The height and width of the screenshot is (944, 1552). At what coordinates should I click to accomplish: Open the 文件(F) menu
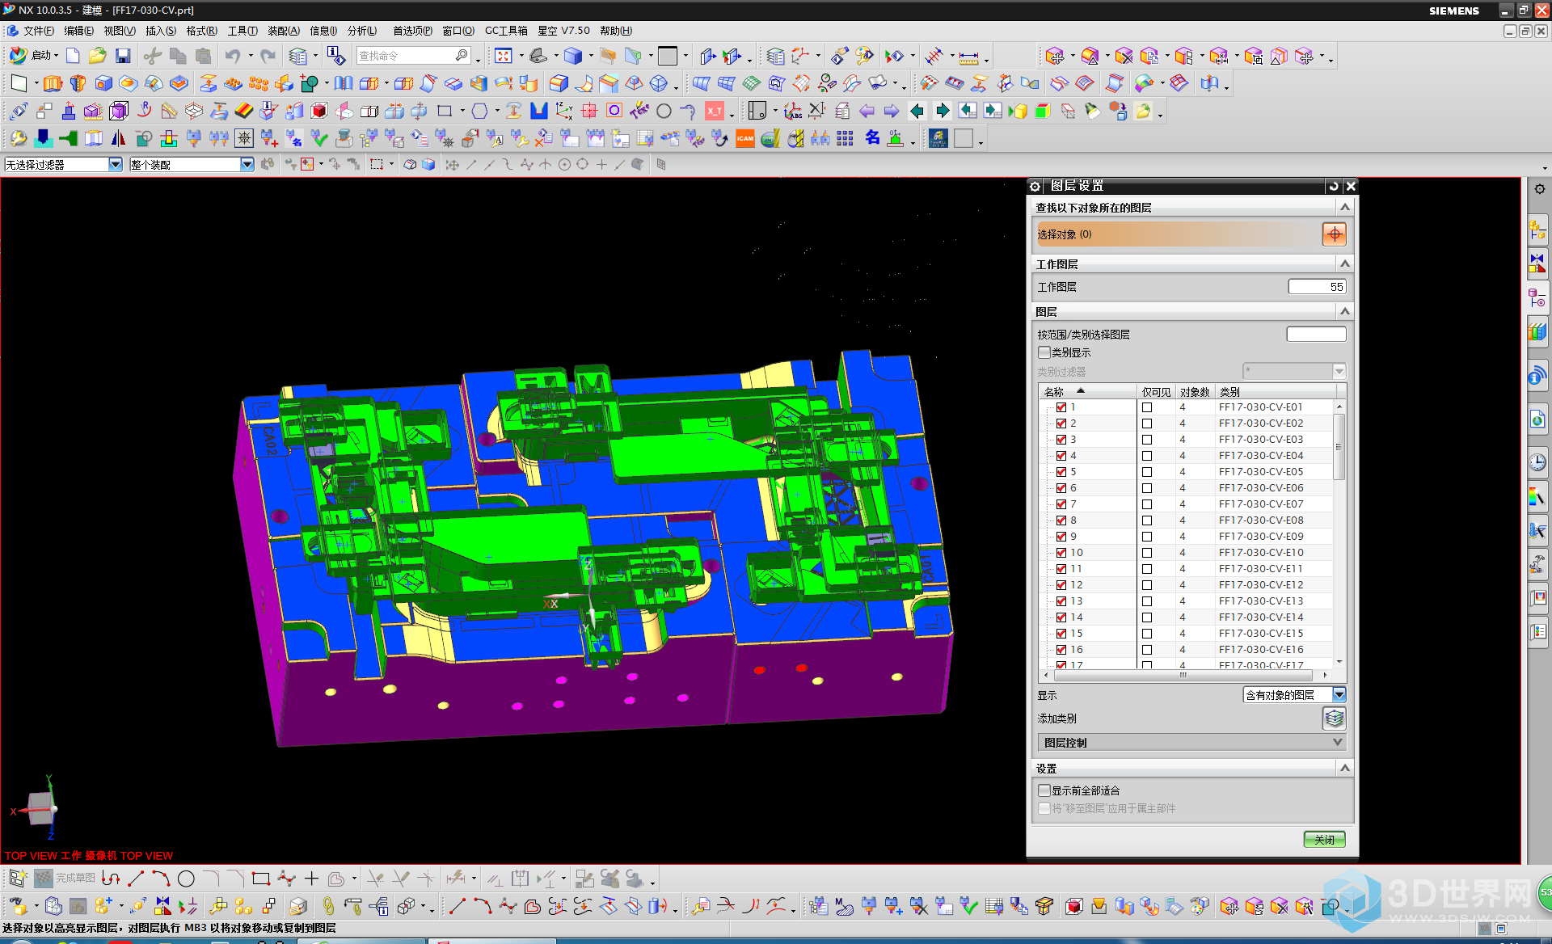point(38,31)
